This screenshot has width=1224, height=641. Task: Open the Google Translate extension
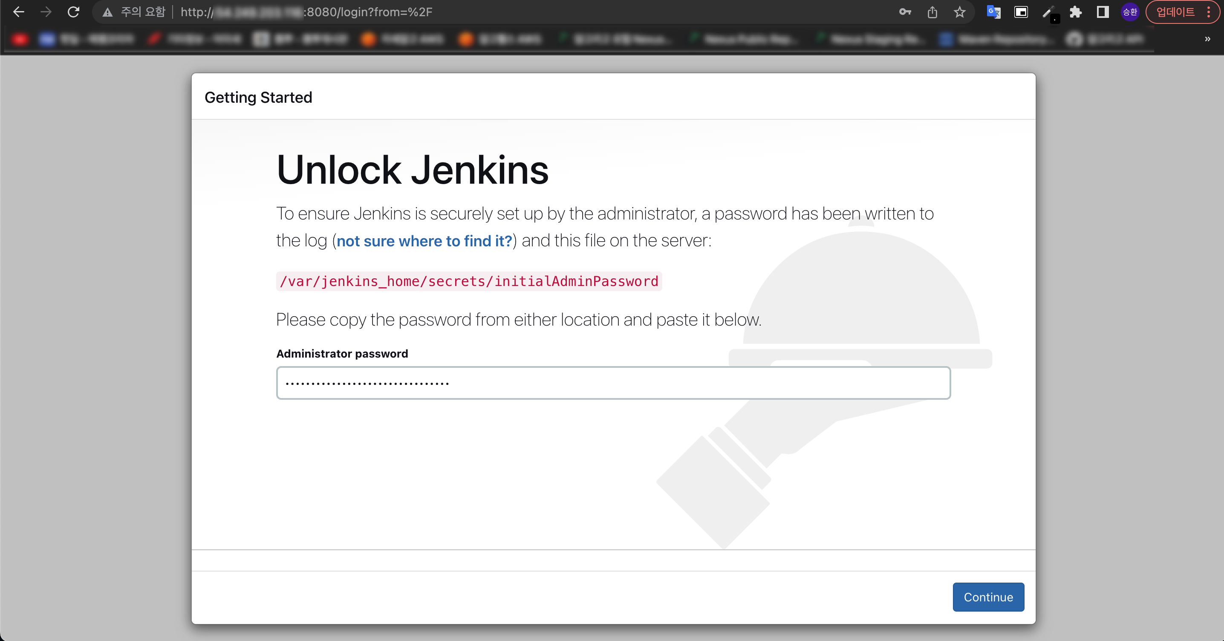click(993, 12)
